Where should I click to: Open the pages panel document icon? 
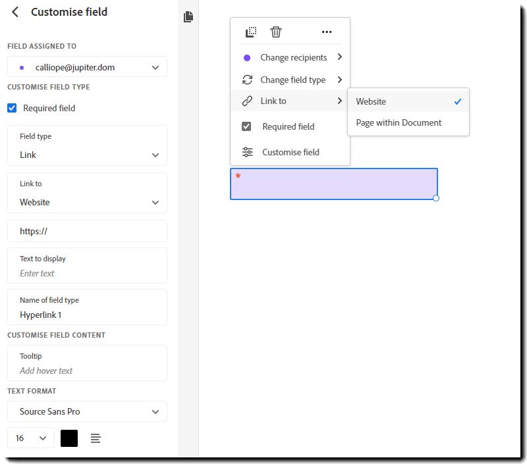(x=188, y=16)
